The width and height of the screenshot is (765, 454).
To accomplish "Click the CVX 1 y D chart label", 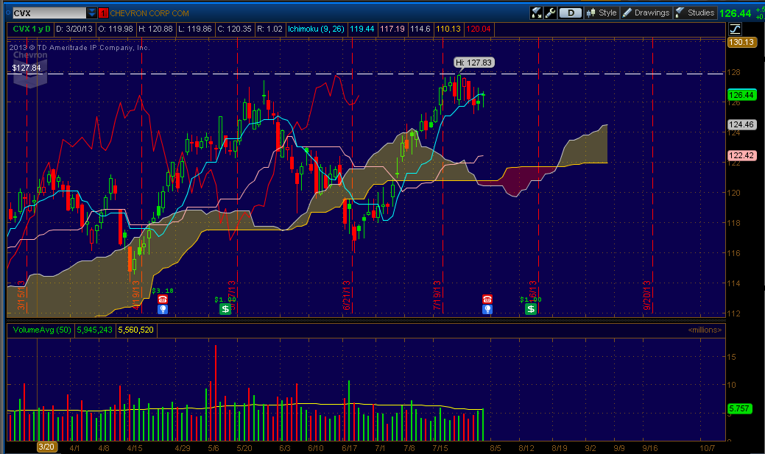I will 31,29.
